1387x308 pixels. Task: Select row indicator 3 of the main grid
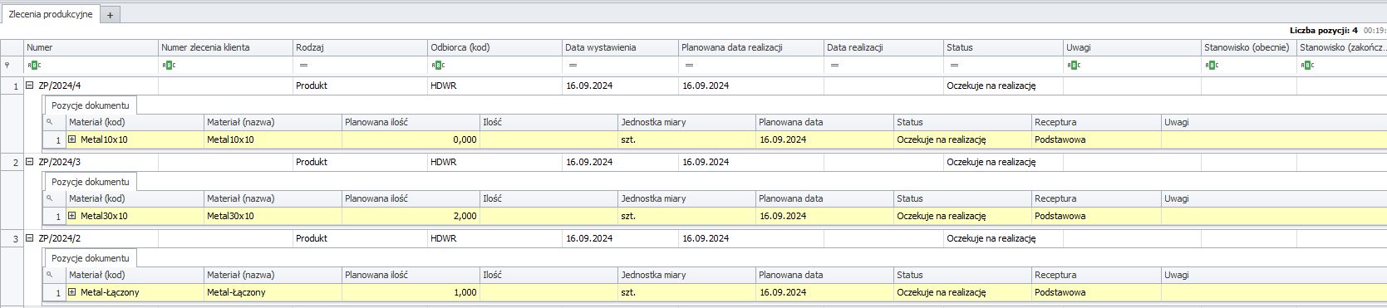pyautogui.click(x=12, y=238)
